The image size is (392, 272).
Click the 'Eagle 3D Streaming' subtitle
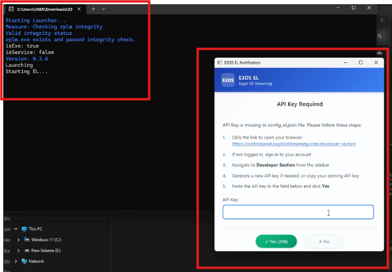(255, 84)
